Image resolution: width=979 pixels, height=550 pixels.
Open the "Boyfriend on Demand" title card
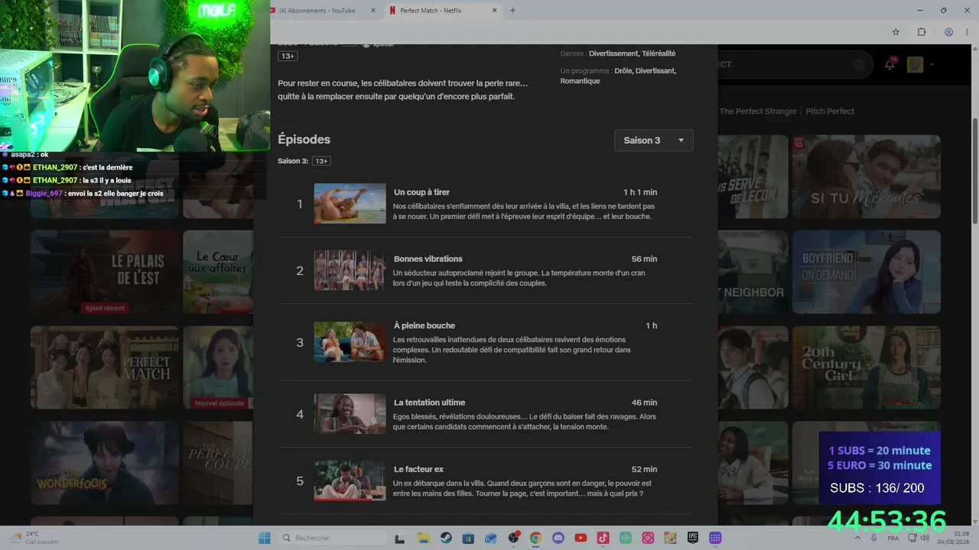pos(867,272)
